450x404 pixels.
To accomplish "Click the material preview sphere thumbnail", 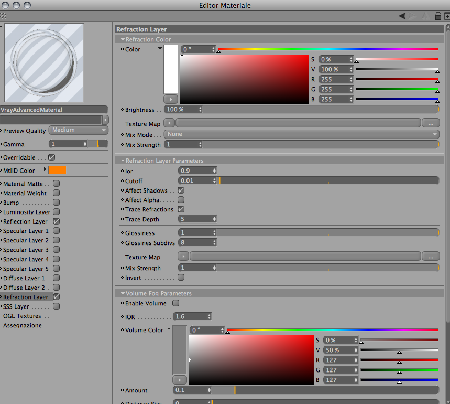I will tap(44, 63).
